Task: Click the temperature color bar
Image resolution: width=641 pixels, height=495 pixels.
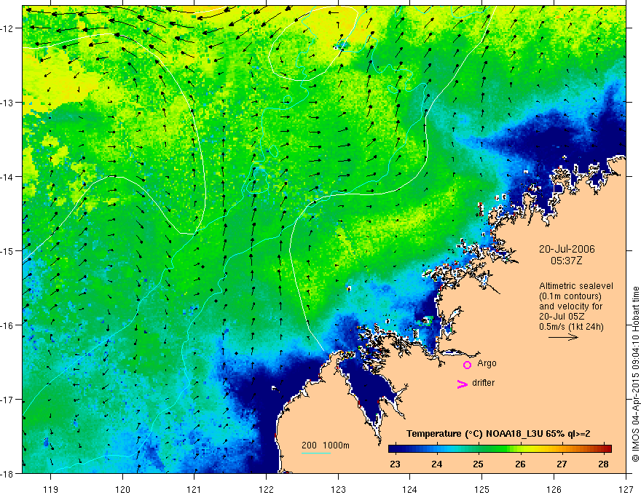Action: coord(500,448)
